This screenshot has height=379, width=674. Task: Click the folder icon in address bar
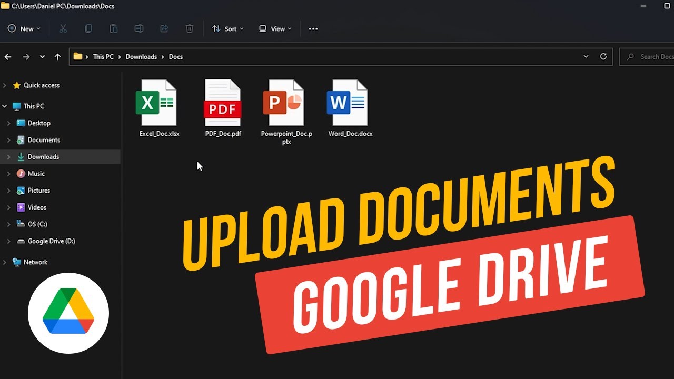pyautogui.click(x=78, y=56)
